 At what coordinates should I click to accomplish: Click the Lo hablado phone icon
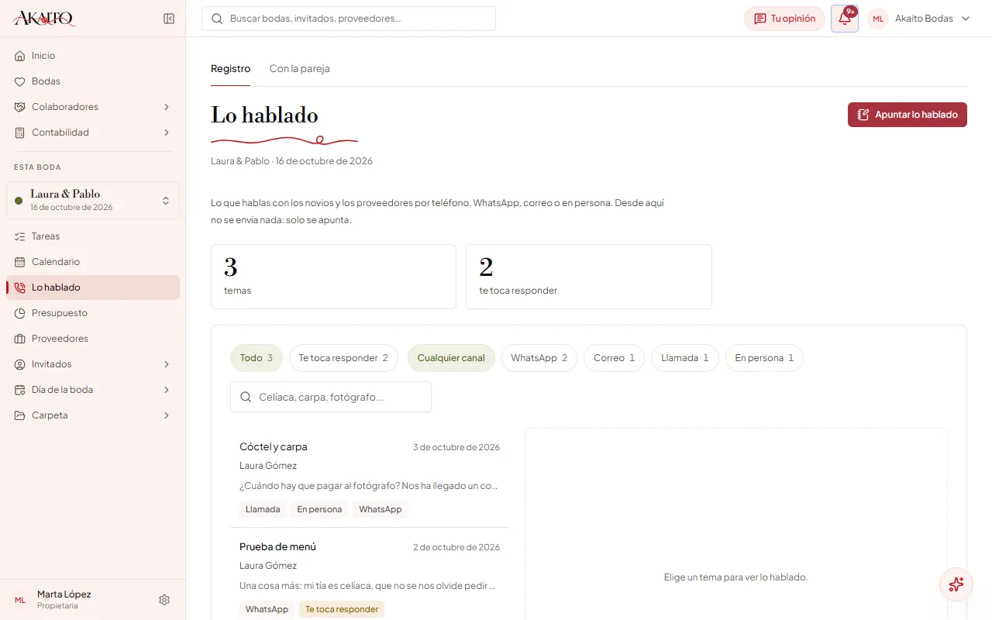pyautogui.click(x=20, y=288)
